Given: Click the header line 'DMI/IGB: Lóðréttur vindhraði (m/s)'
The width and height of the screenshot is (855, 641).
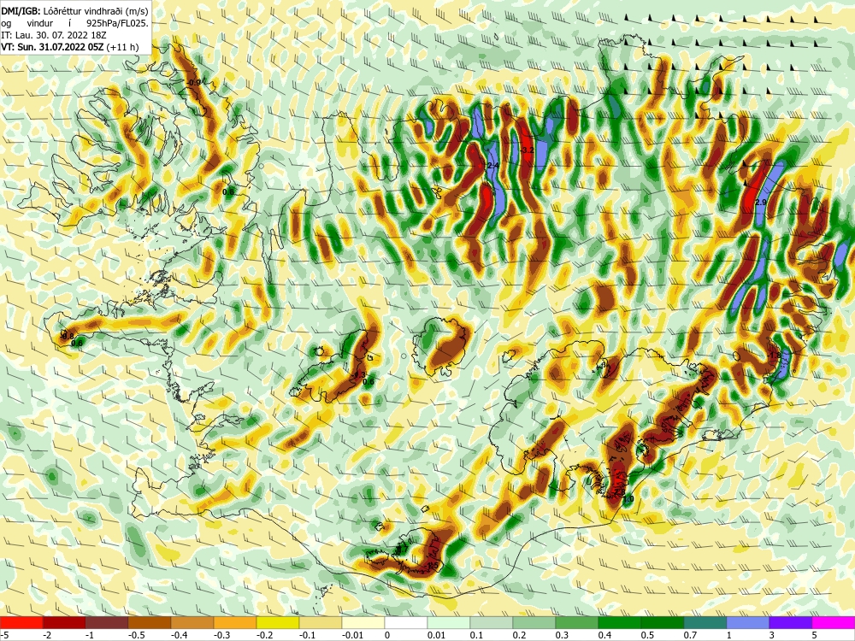Looking at the screenshot, I should (74, 11).
